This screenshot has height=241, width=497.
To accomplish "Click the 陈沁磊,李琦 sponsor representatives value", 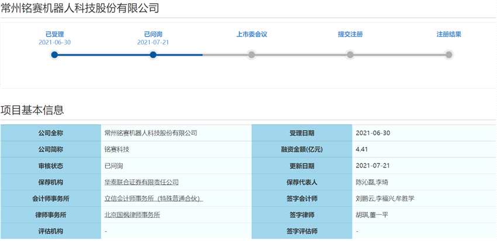I will [x=372, y=182].
